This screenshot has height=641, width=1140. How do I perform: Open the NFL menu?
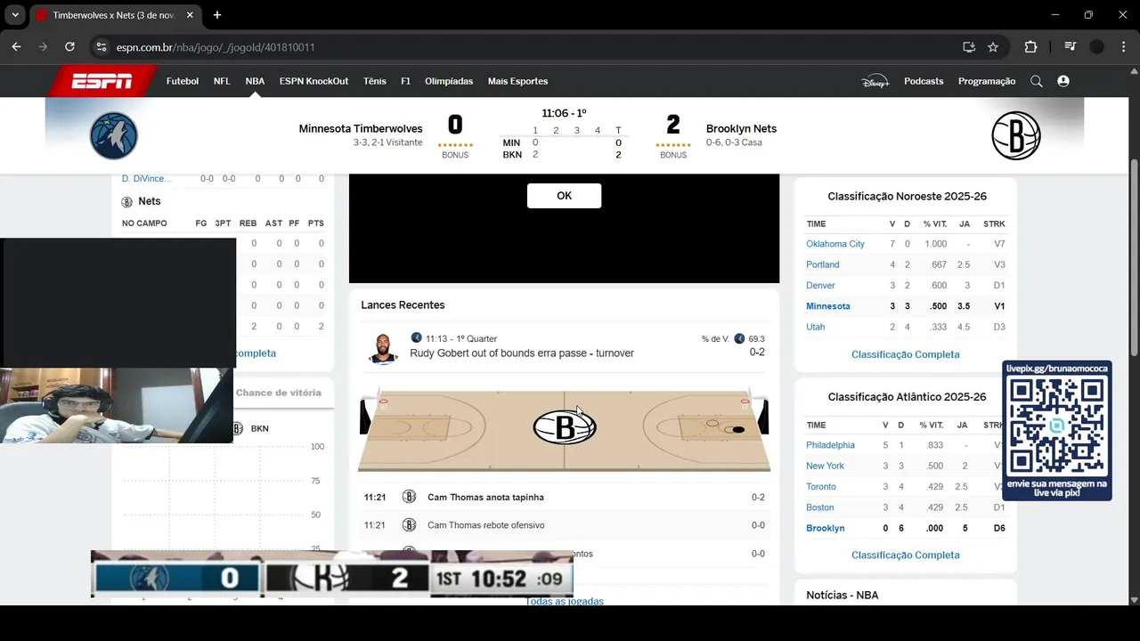click(222, 81)
